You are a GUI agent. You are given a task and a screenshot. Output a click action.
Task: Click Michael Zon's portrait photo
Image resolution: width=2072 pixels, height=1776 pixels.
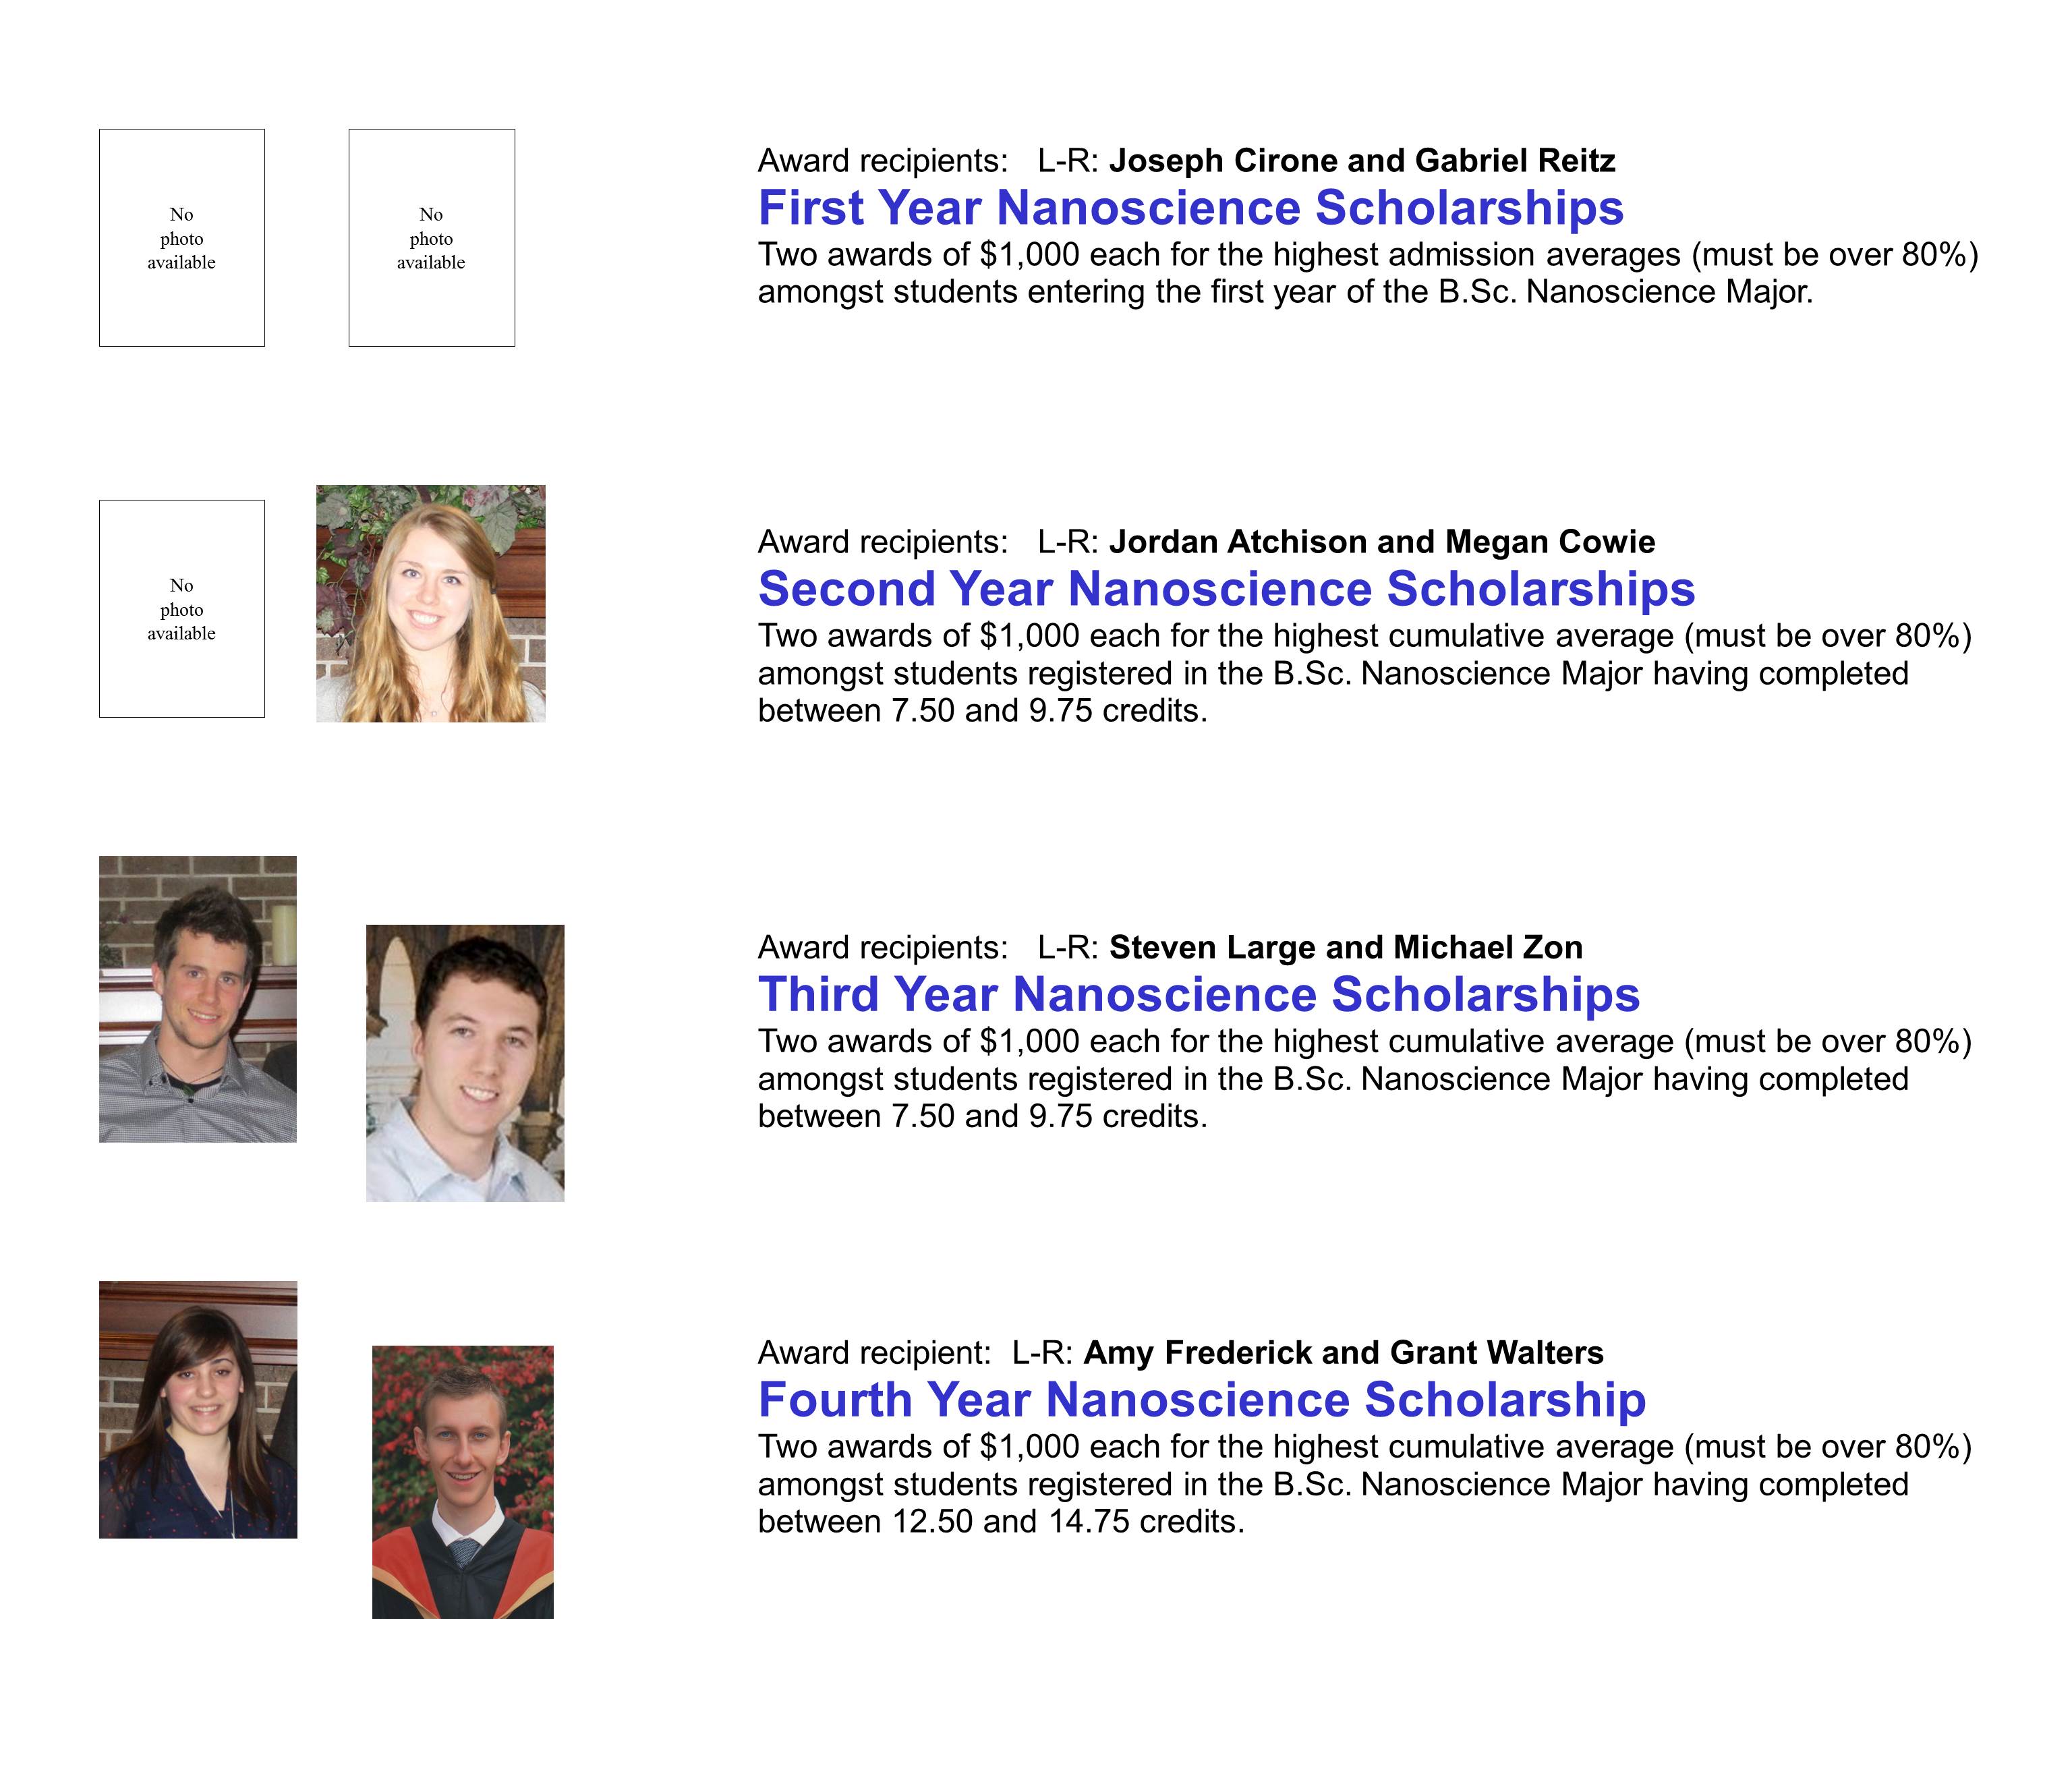(x=465, y=1063)
